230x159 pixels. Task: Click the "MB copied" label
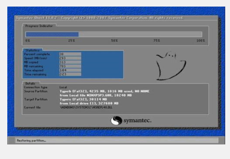(31, 62)
